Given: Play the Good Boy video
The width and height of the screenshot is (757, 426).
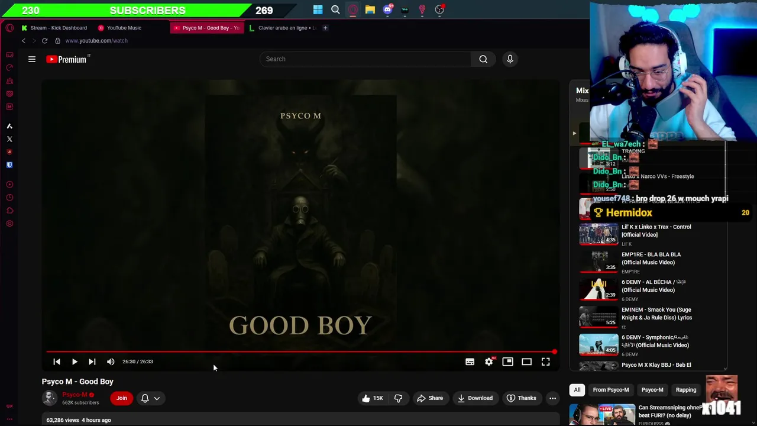Looking at the screenshot, I should pos(75,362).
